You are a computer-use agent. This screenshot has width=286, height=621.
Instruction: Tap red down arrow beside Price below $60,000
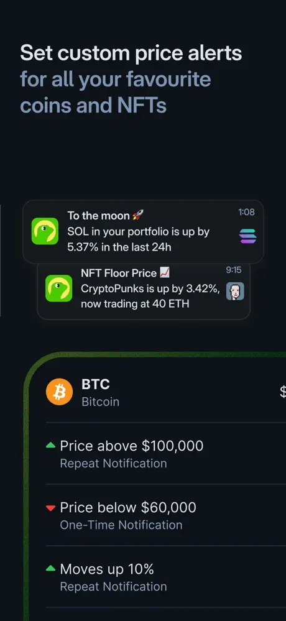tap(50, 508)
